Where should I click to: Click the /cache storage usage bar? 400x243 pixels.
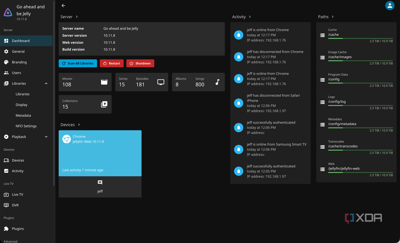(361, 38)
